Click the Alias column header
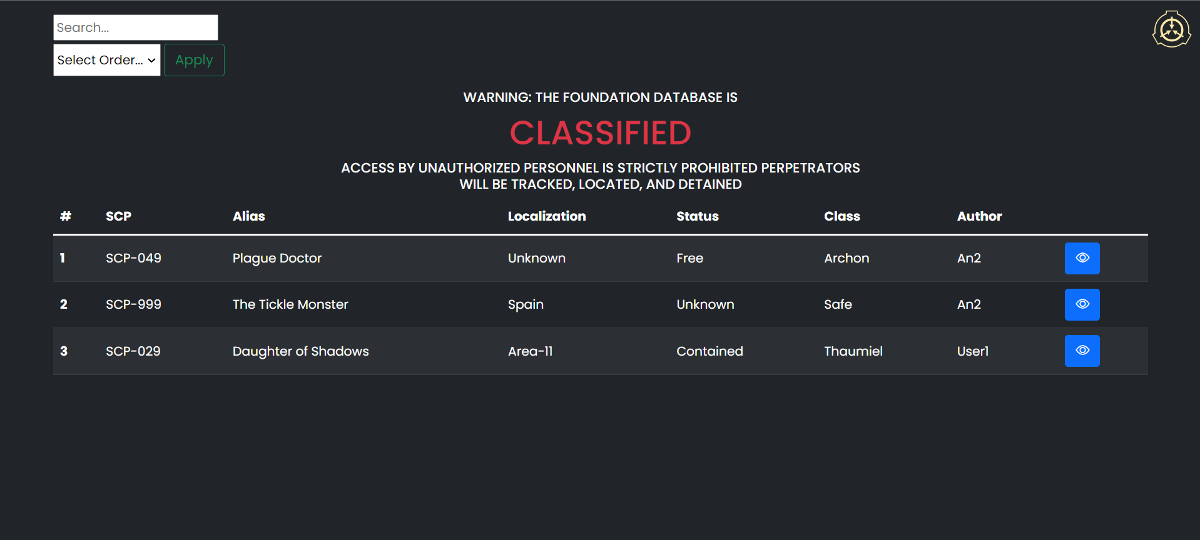The width and height of the screenshot is (1200, 540). 248,216
